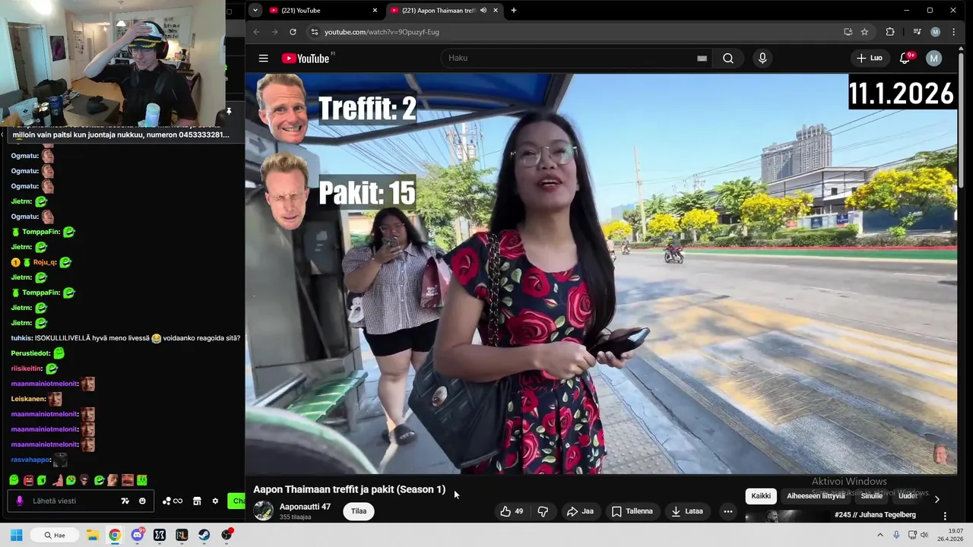Screen dimensions: 973x547
Task: Start voice search with the microphone
Action: coord(762,58)
